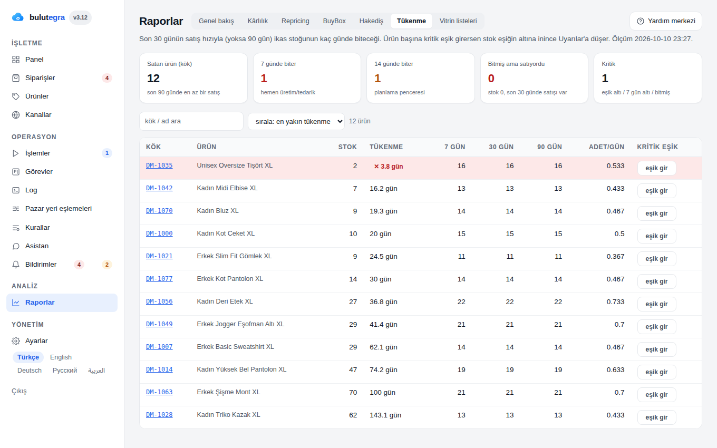Open product link DM-1035

pos(159,165)
